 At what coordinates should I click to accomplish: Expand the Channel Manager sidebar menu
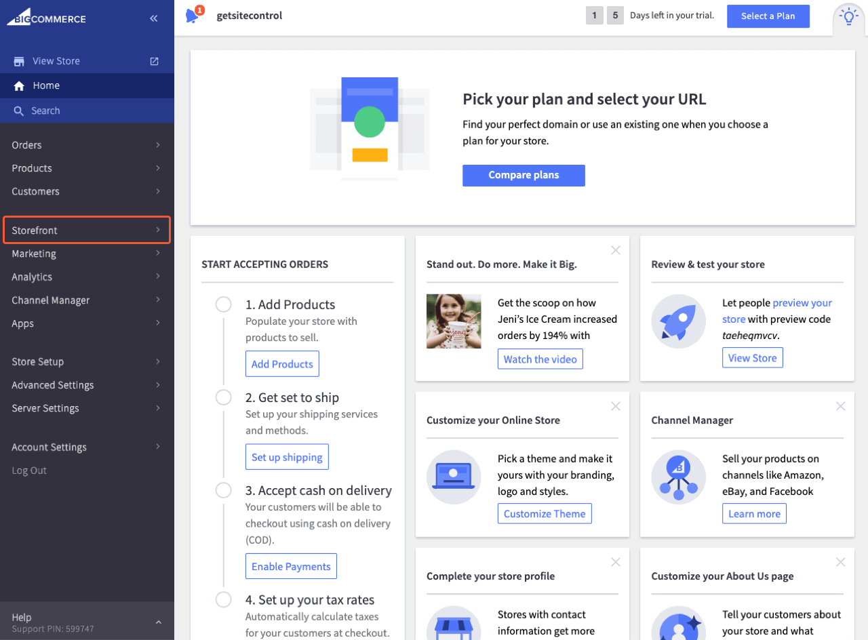click(87, 300)
